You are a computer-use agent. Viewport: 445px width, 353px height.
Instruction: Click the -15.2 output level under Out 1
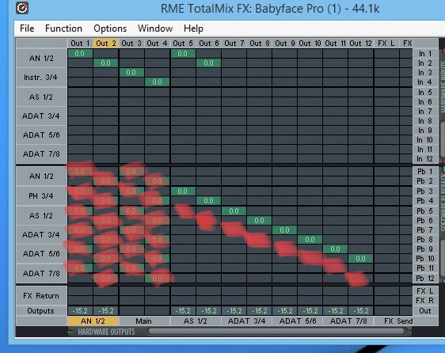80,311
